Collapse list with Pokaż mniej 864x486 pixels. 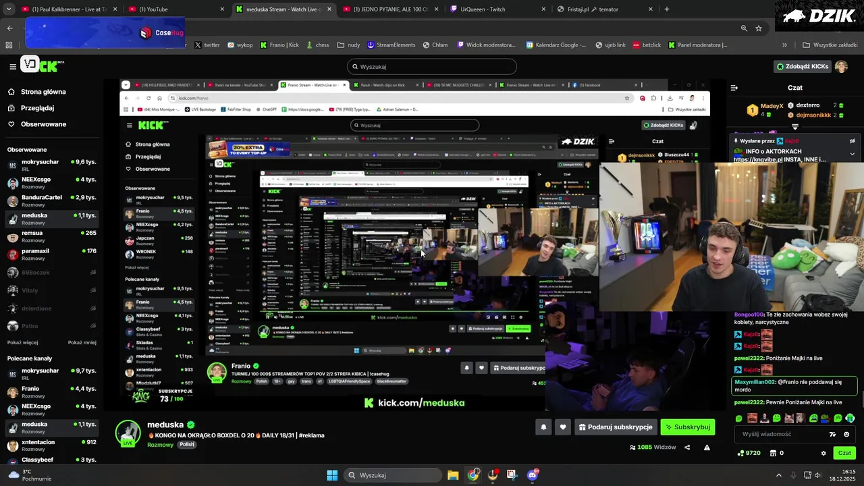pyautogui.click(x=82, y=342)
